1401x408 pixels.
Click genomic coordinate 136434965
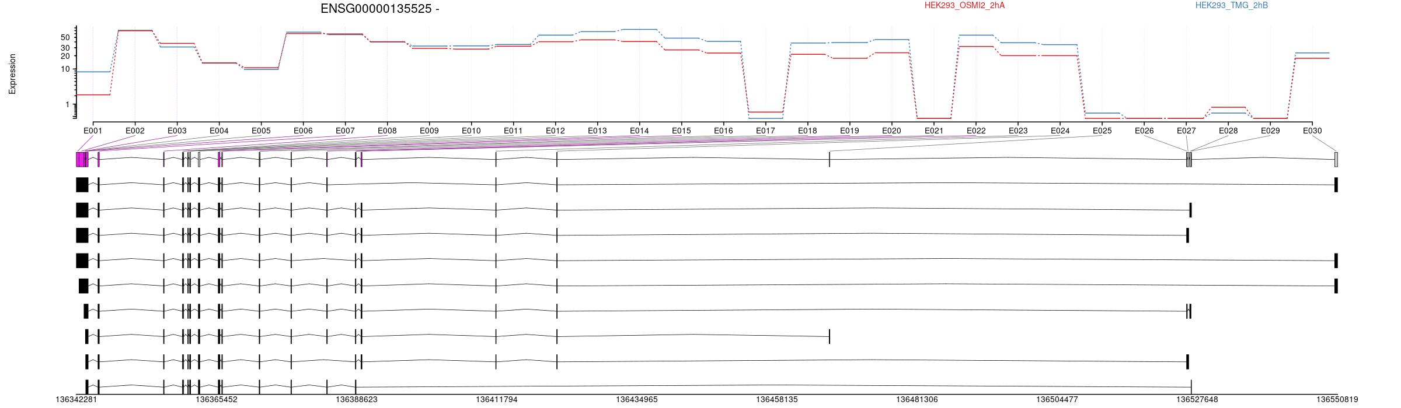(637, 400)
